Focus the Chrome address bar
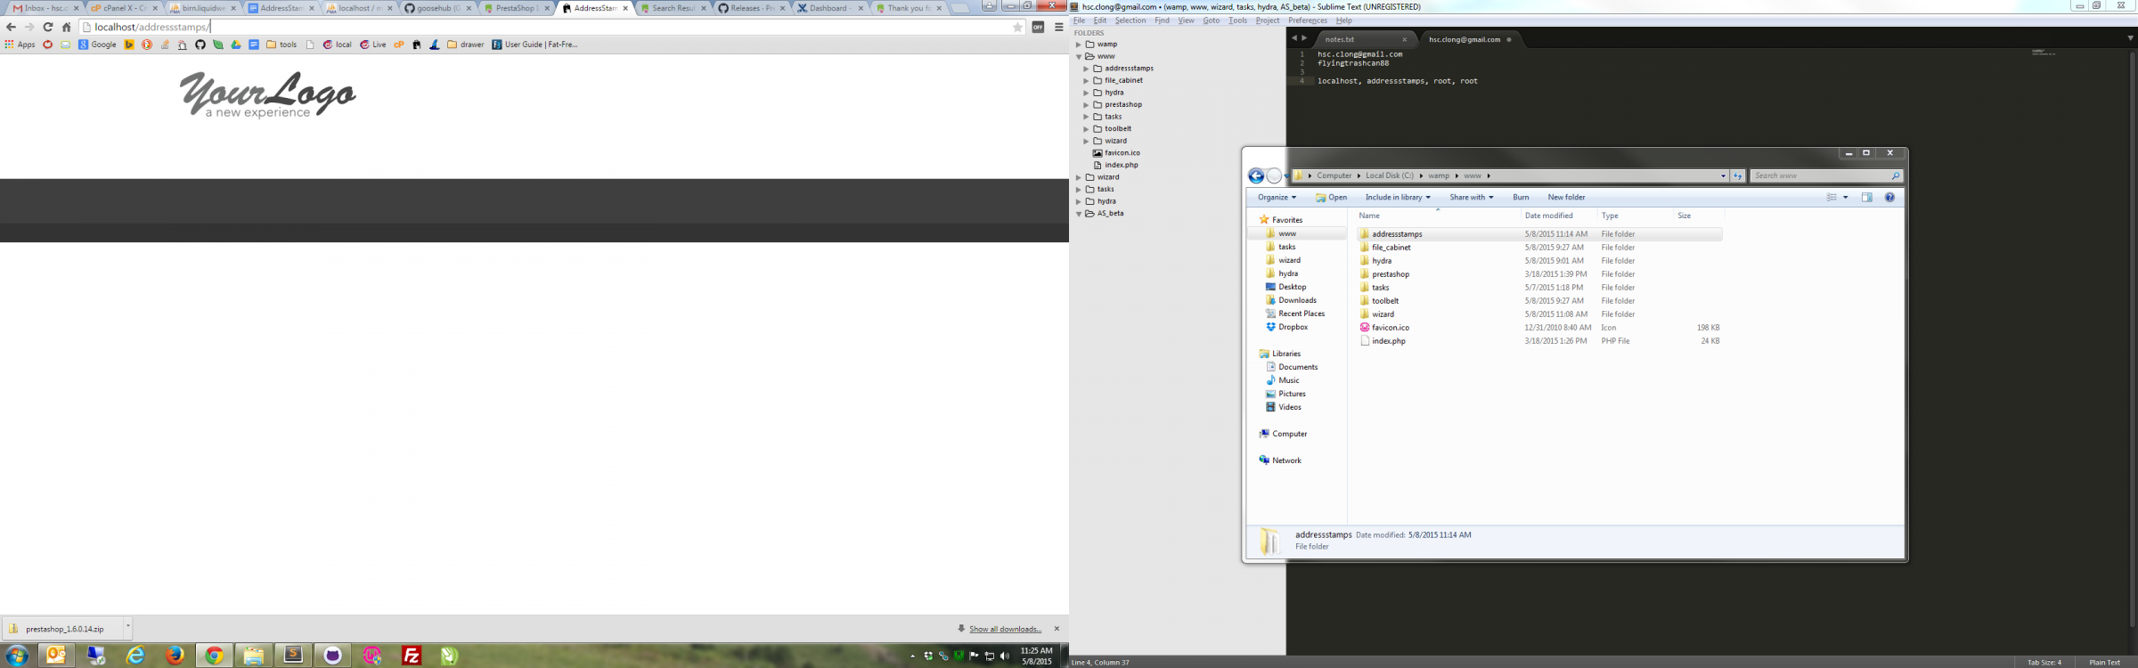Screen dimensions: 2138x668 click(x=552, y=28)
